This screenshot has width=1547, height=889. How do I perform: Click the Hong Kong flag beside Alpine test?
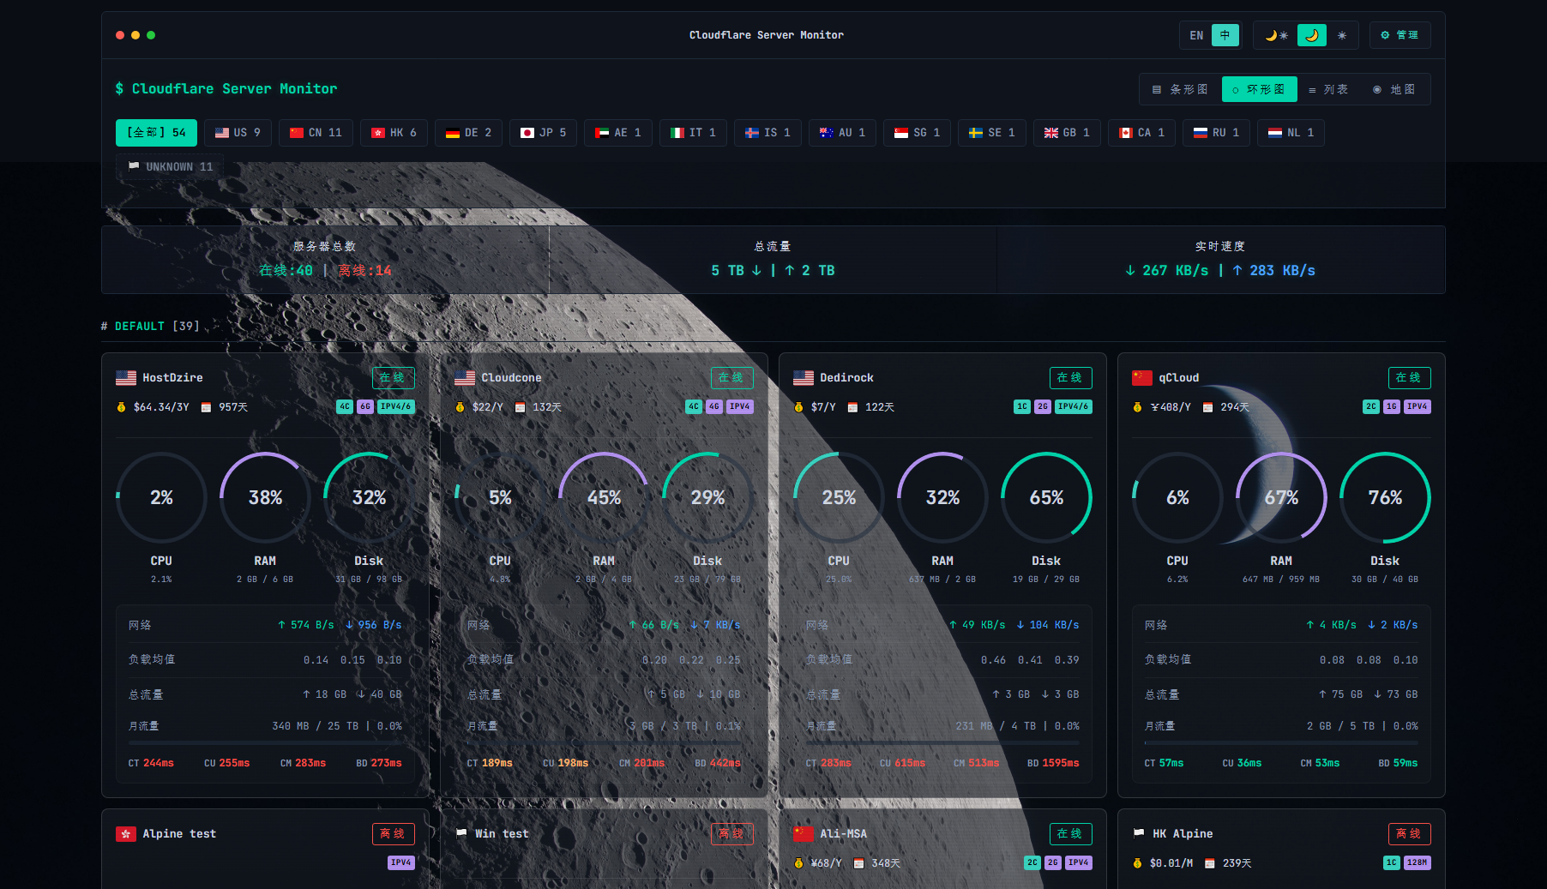[x=126, y=834]
